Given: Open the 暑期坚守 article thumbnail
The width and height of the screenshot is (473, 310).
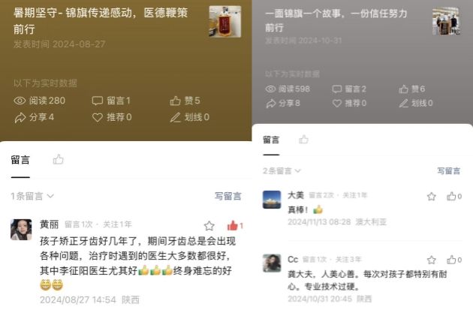Looking at the screenshot, I should click(x=225, y=22).
